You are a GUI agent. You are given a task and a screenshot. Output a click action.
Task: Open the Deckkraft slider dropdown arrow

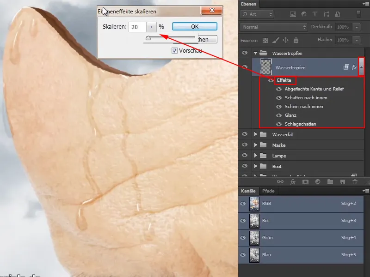(x=357, y=27)
